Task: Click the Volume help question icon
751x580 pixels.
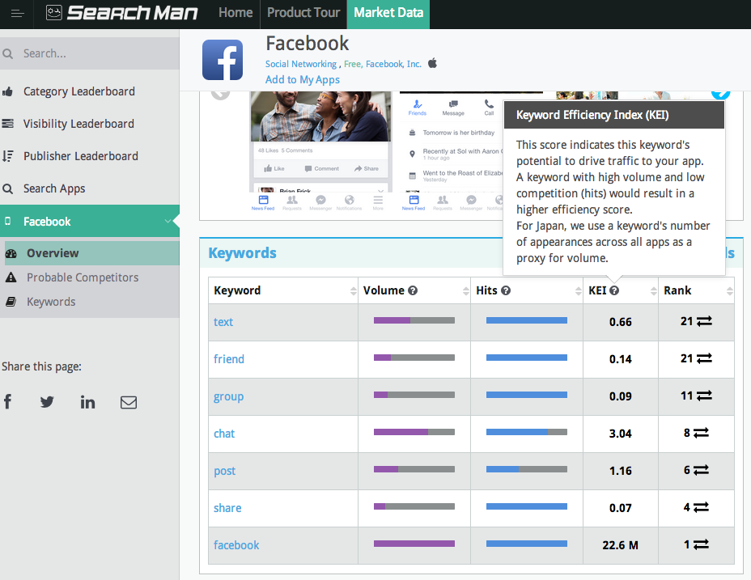Action: (x=413, y=290)
